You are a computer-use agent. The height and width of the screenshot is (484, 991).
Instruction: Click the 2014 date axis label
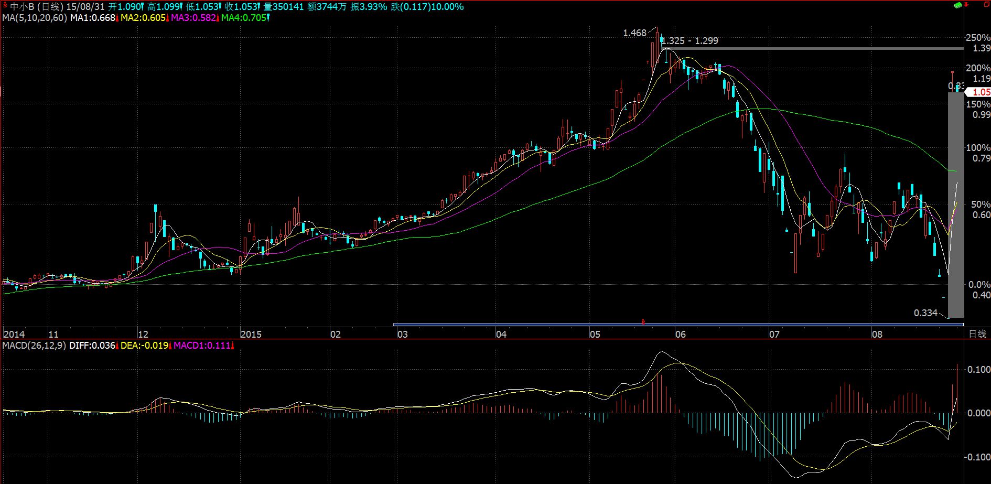(x=14, y=334)
